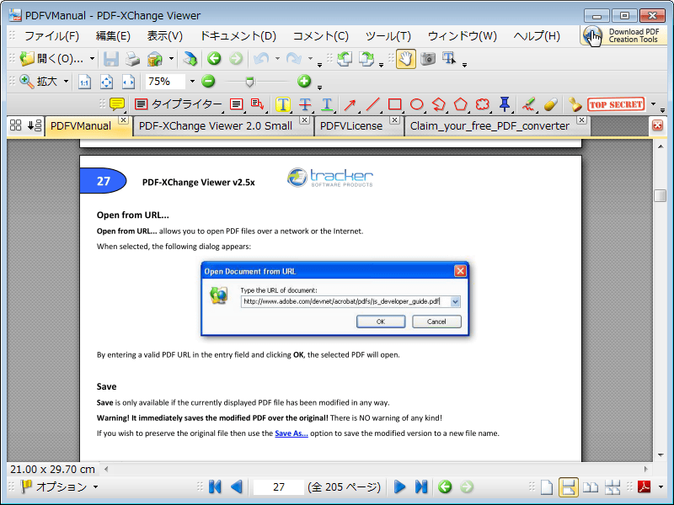Go to the next page button

(399, 486)
